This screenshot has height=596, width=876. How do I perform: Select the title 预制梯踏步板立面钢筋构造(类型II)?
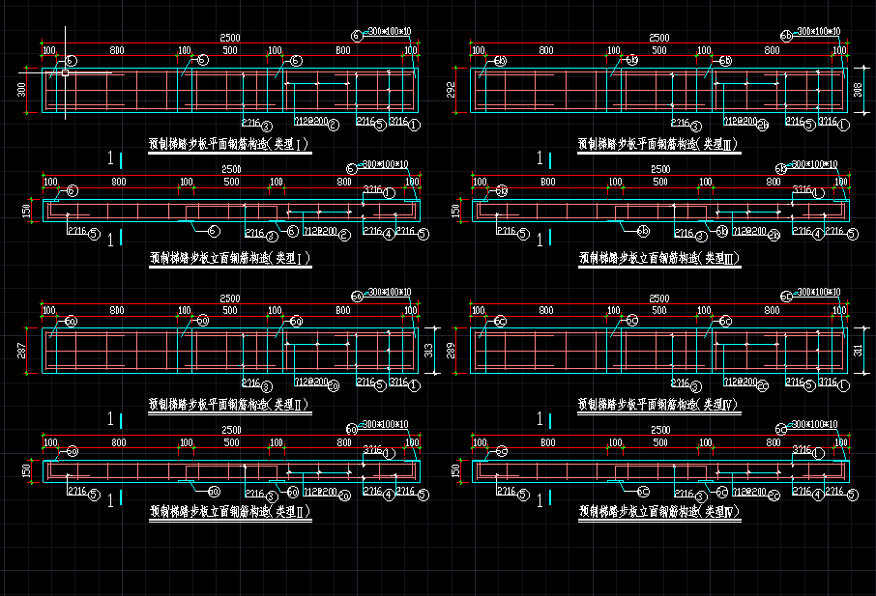[229, 511]
